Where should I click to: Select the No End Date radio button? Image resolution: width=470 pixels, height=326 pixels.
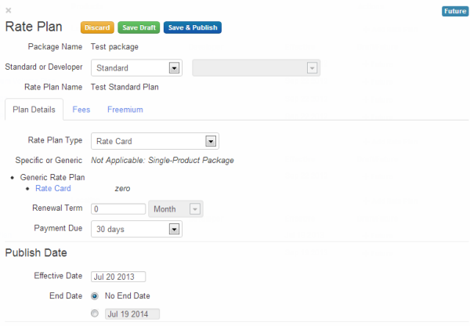(95, 296)
